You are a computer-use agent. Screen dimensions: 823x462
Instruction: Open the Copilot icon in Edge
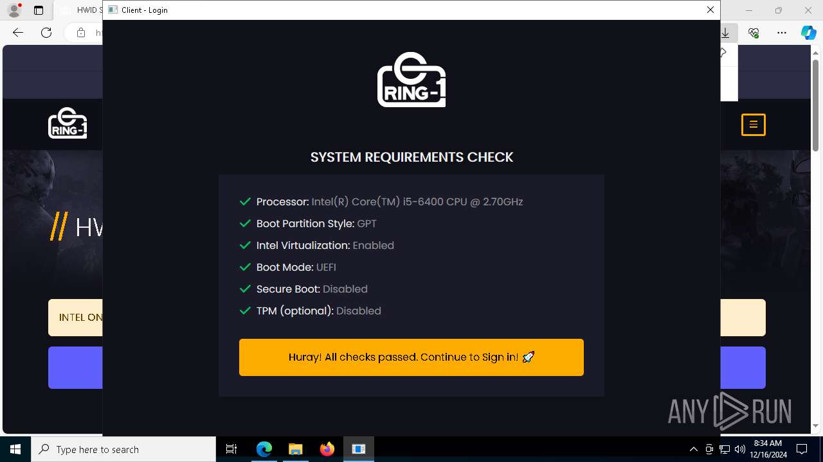808,33
